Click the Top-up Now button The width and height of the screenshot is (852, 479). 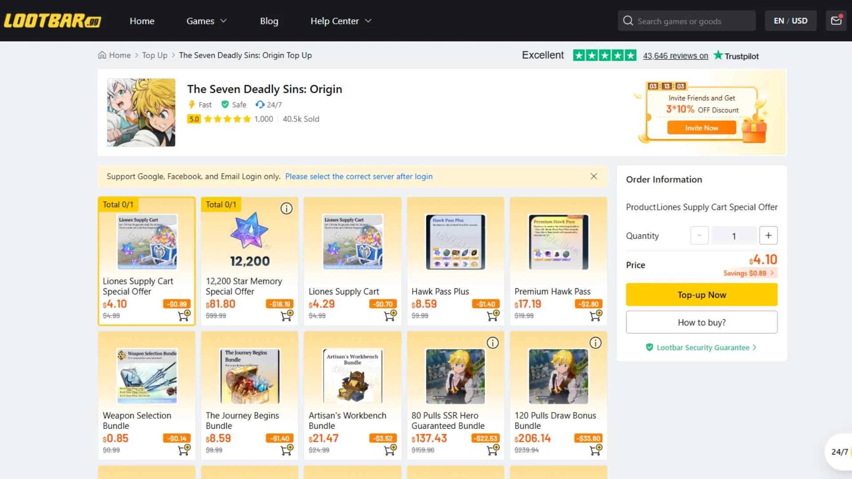click(701, 294)
